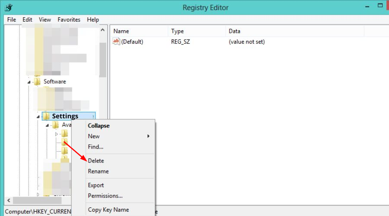Open the Help menu
The image size is (389, 216).
[x=93, y=19]
